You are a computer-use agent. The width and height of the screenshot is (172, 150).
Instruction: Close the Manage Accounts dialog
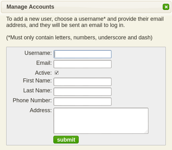pyautogui.click(x=166, y=7)
